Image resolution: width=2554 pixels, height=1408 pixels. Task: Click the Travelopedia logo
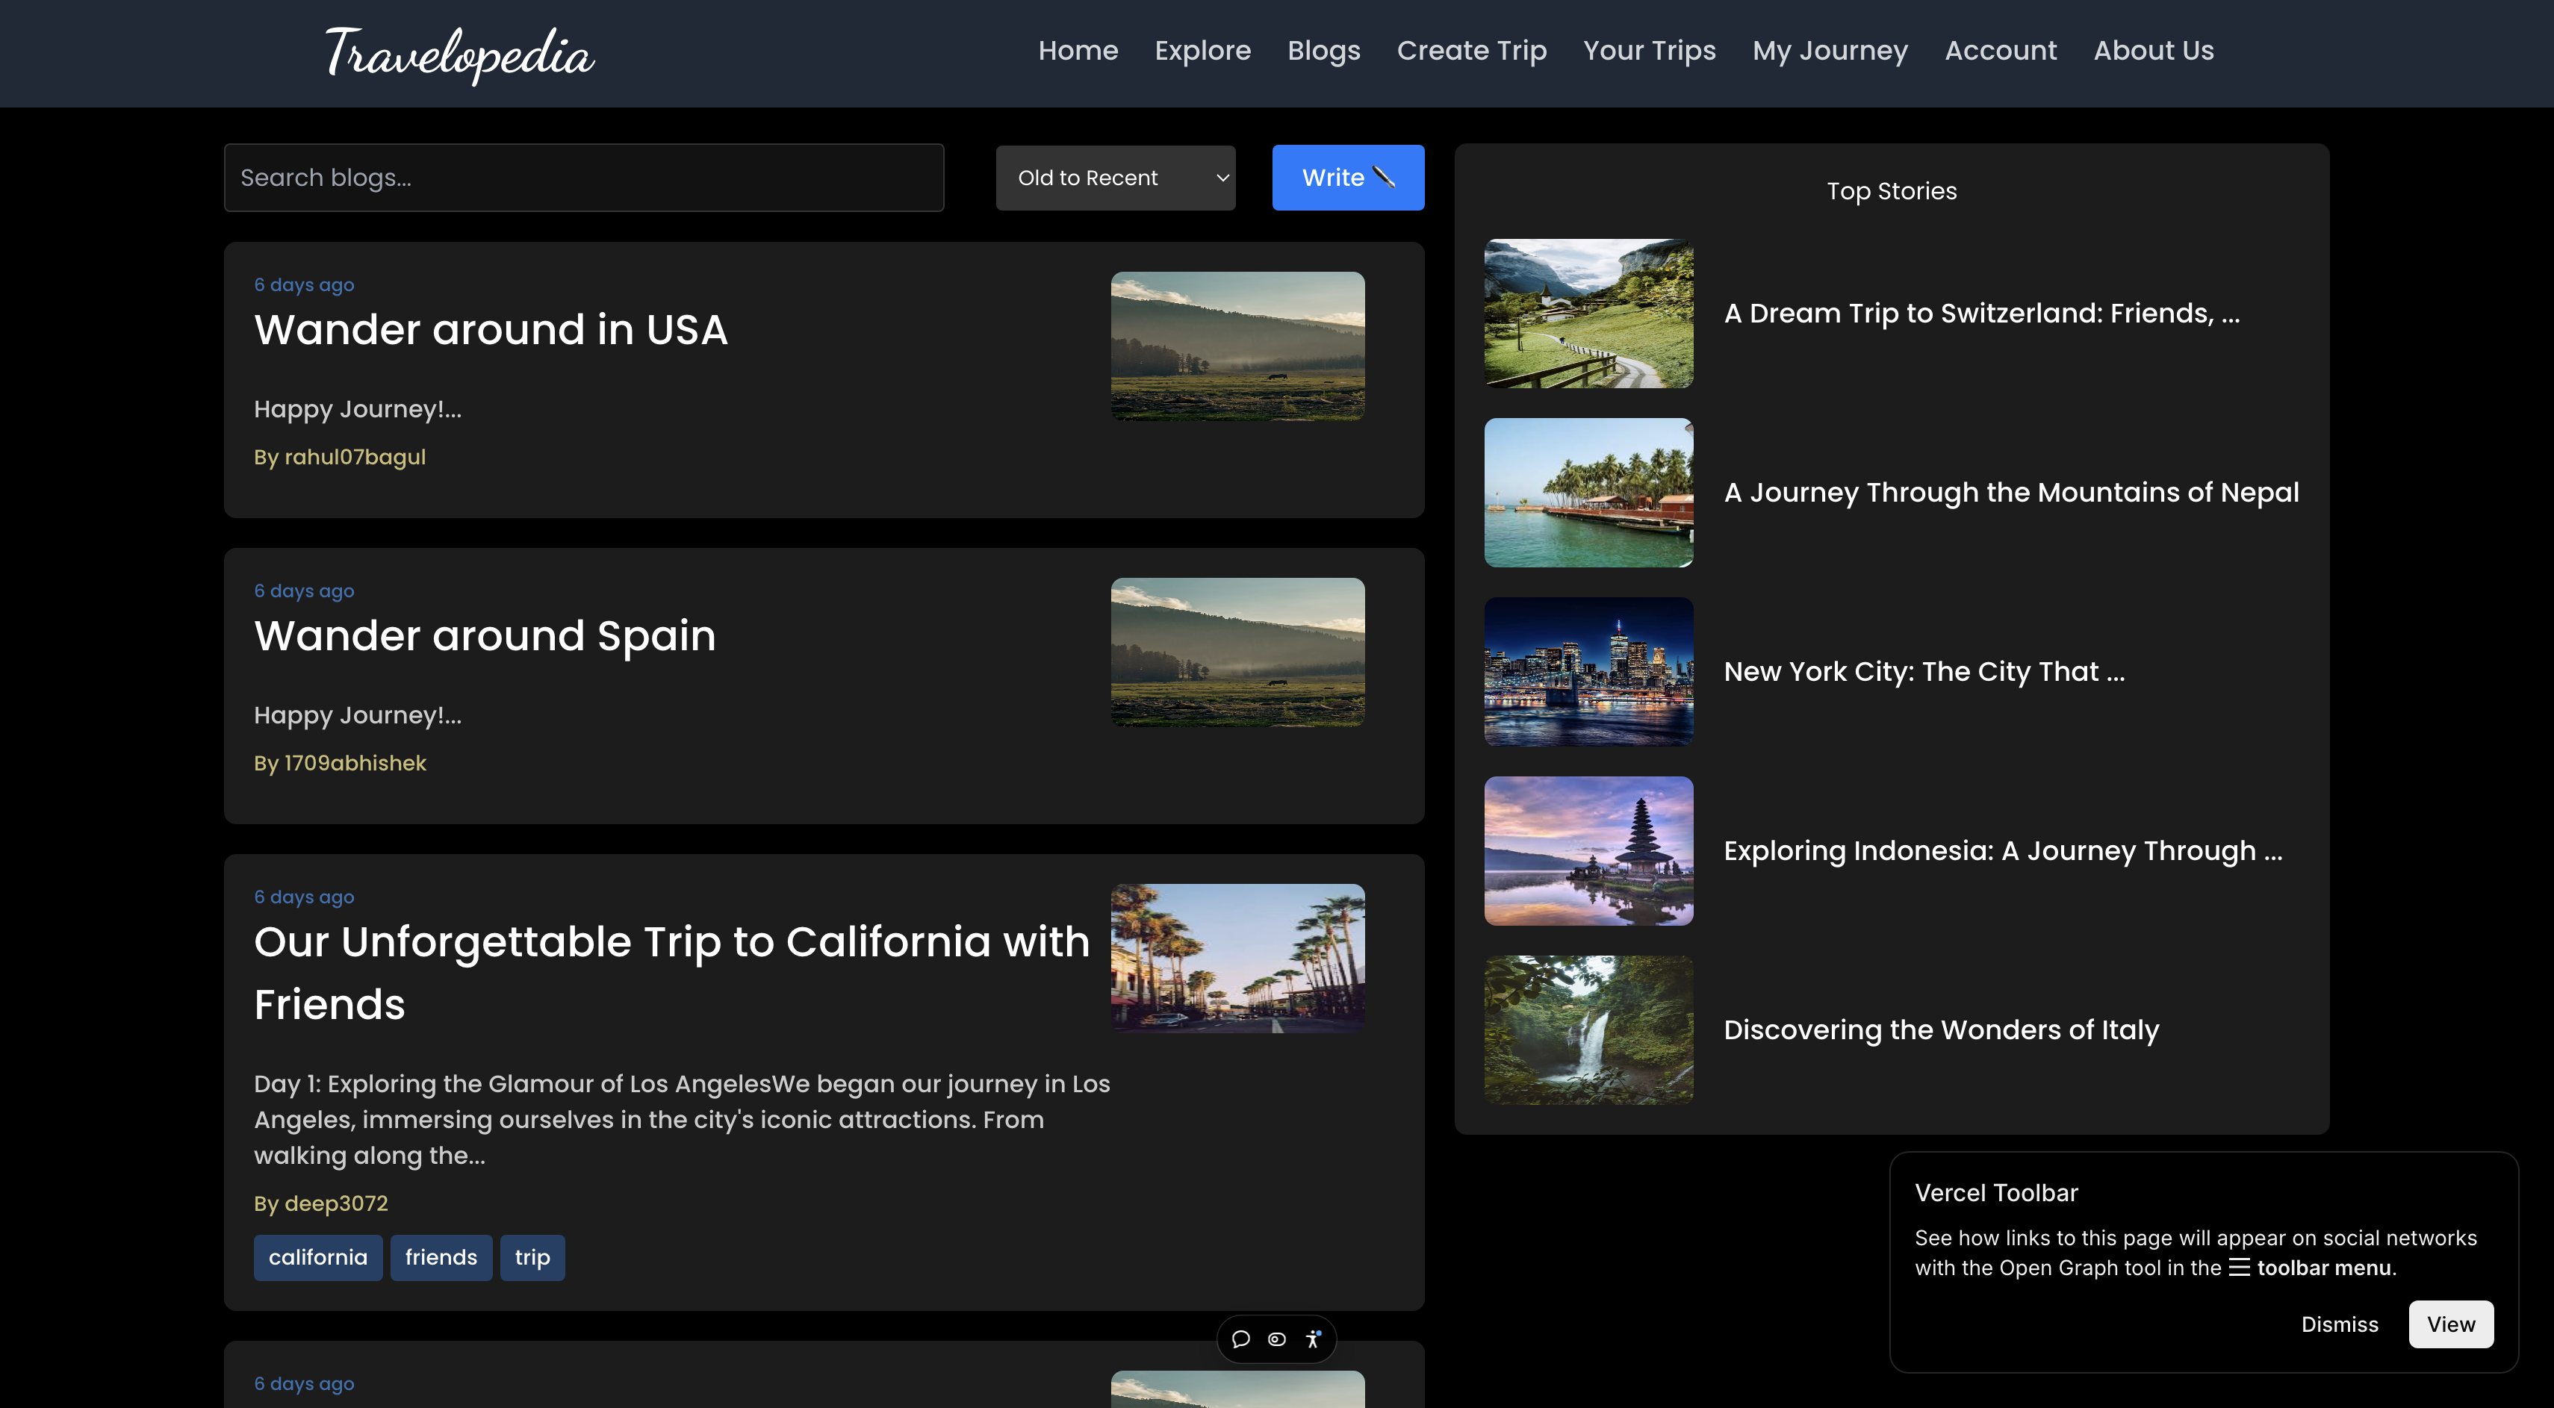(x=459, y=54)
